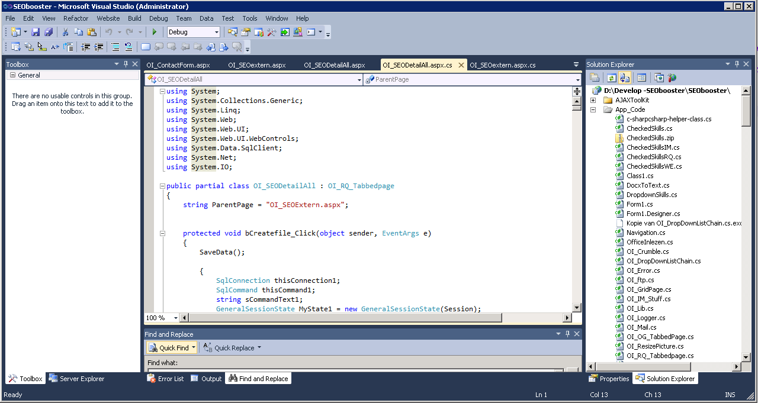This screenshot has height=403, width=758.
Task: Click the Paste clipboard icon
Action: (x=91, y=32)
